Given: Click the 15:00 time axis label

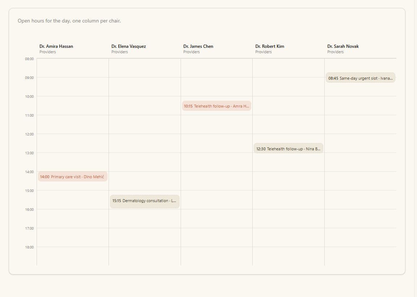Looking at the screenshot, I should 30,191.
